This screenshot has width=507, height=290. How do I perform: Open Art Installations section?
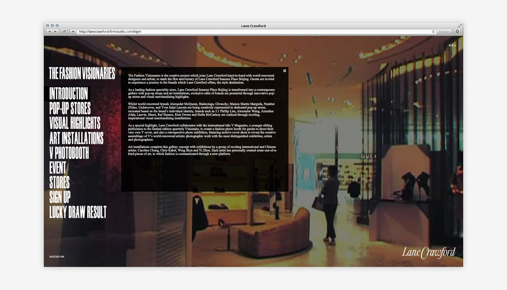77,138
